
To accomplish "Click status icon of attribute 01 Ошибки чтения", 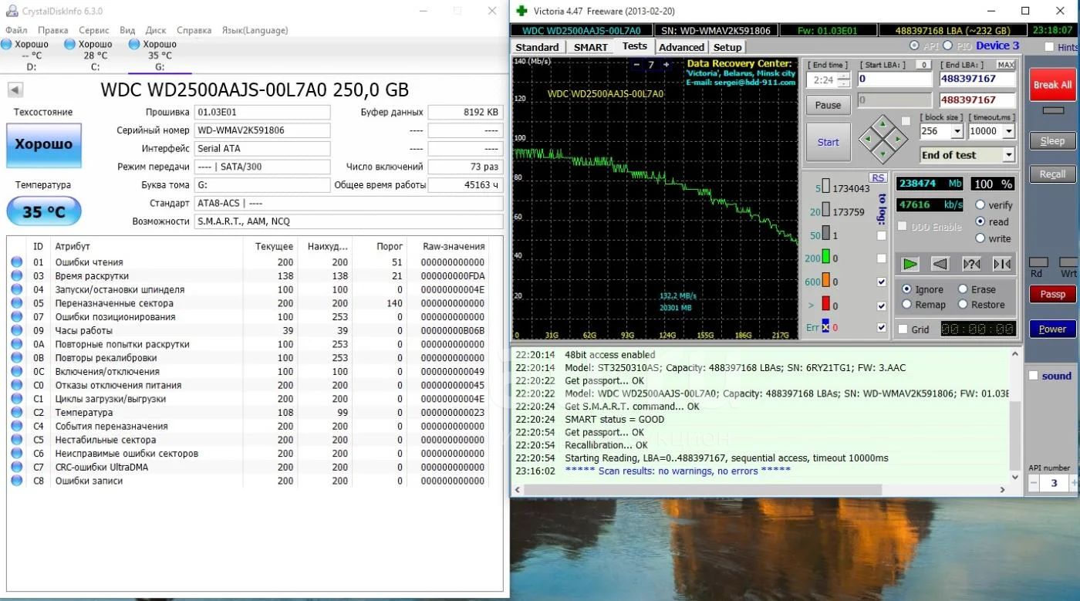I will click(16, 262).
